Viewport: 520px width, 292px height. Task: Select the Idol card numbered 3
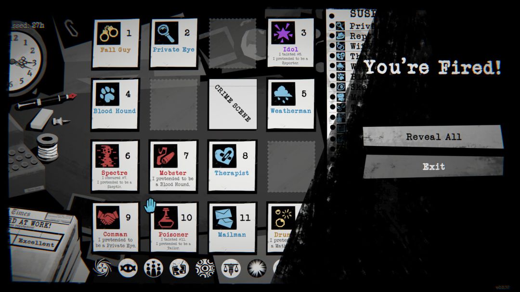(x=290, y=43)
